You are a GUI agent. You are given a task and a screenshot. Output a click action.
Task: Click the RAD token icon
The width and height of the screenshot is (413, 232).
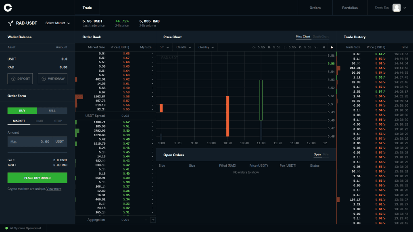point(10,23)
